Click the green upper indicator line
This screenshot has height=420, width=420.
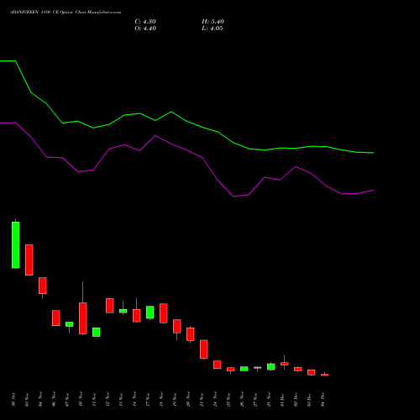[186, 121]
